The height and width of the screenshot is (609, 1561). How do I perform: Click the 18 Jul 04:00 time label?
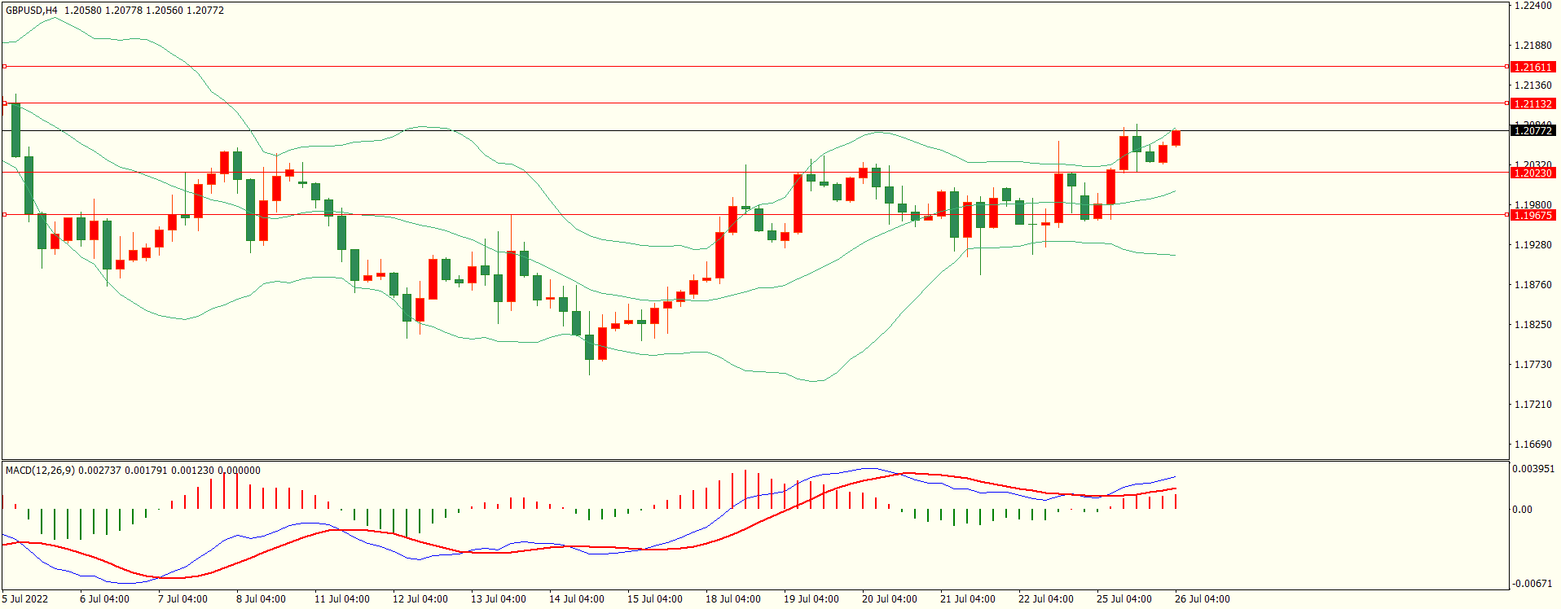coord(732,599)
